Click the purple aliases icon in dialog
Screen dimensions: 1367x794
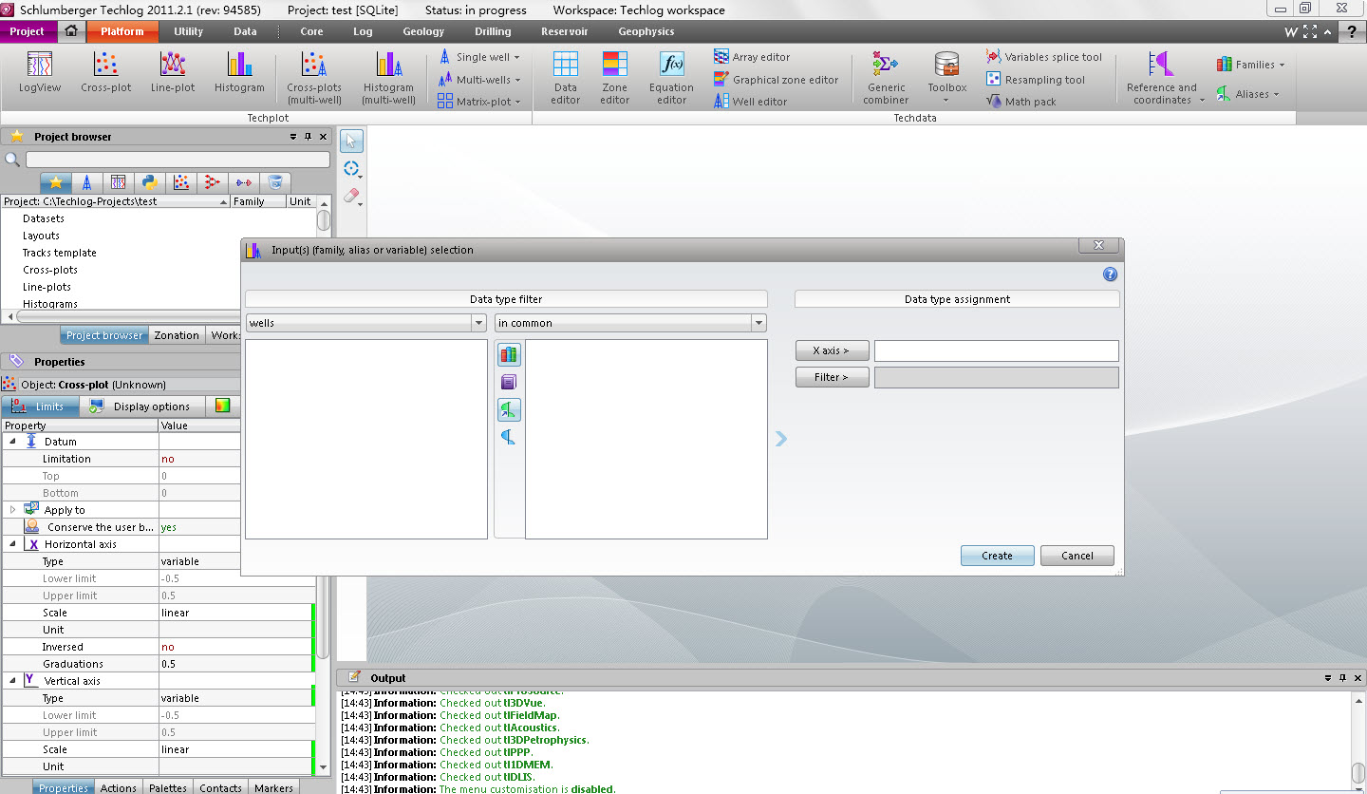coord(509,383)
